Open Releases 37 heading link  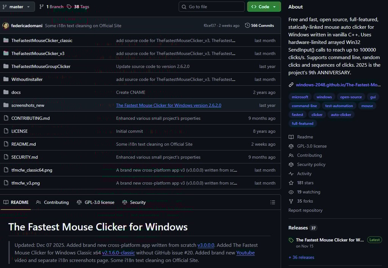[303, 228]
